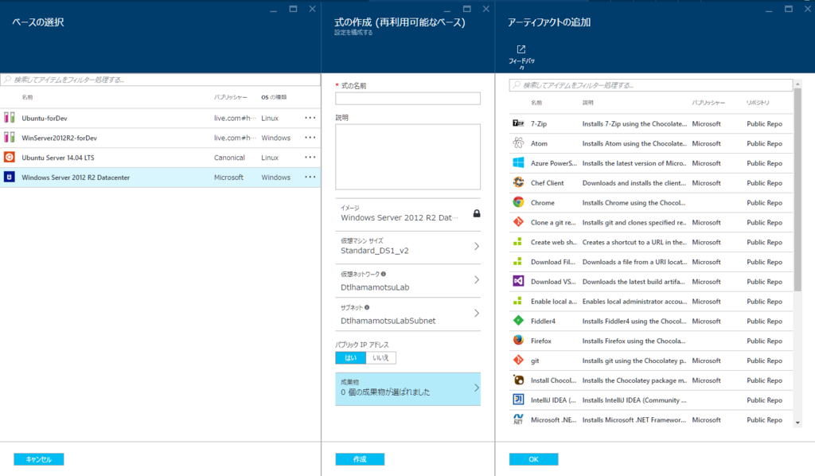This screenshot has height=476, width=815.
Task: Select the Atom artifact name
Action: tap(539, 143)
